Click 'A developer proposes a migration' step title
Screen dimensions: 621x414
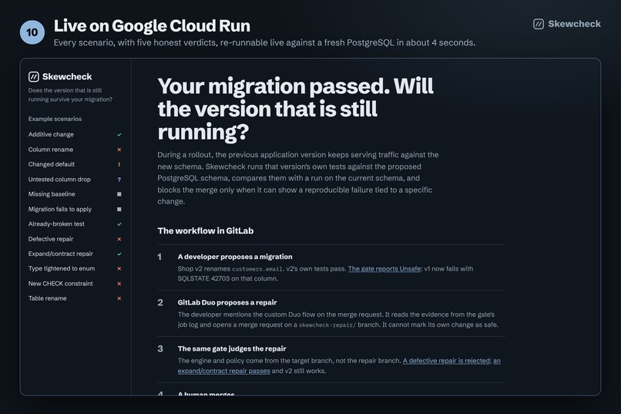[x=235, y=257]
